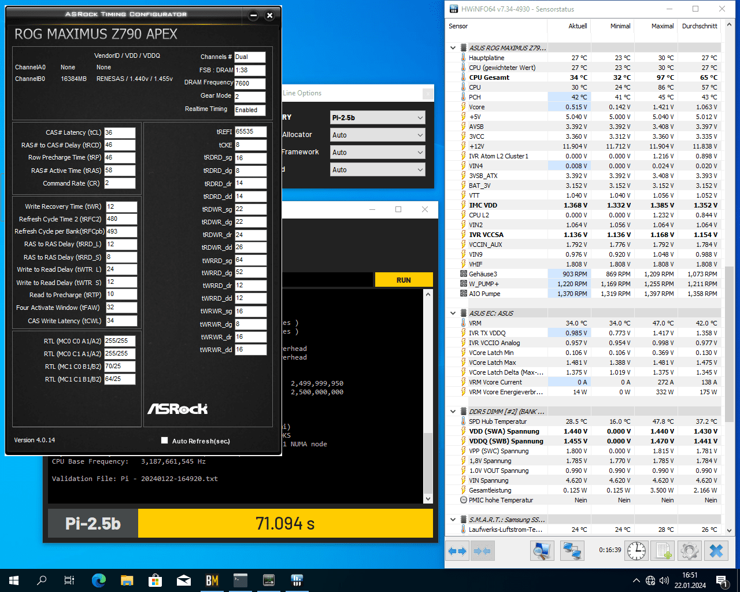This screenshot has height=592, width=740.
Task: Open Microsoft Edge from taskbar
Action: click(99, 580)
